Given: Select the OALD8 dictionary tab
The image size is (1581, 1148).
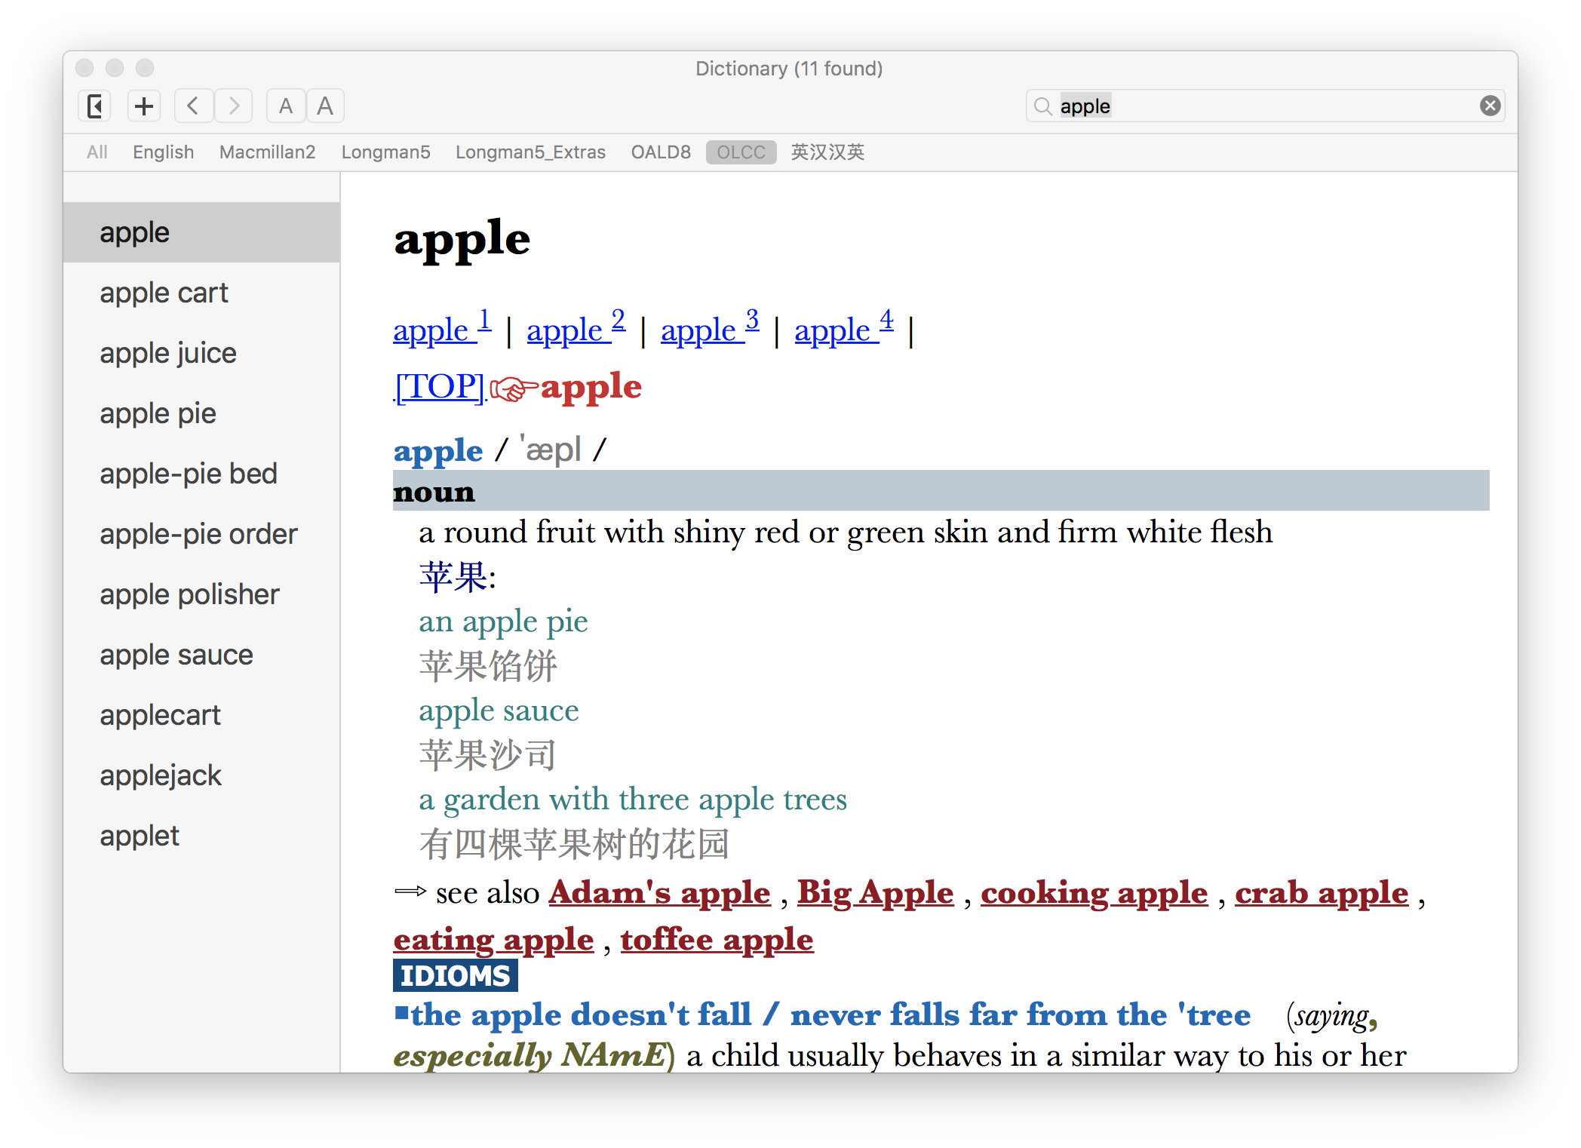Looking at the screenshot, I should 661,152.
